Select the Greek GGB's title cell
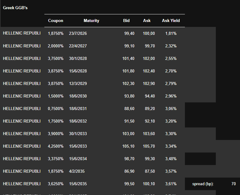240x195 pixels. point(15,8)
